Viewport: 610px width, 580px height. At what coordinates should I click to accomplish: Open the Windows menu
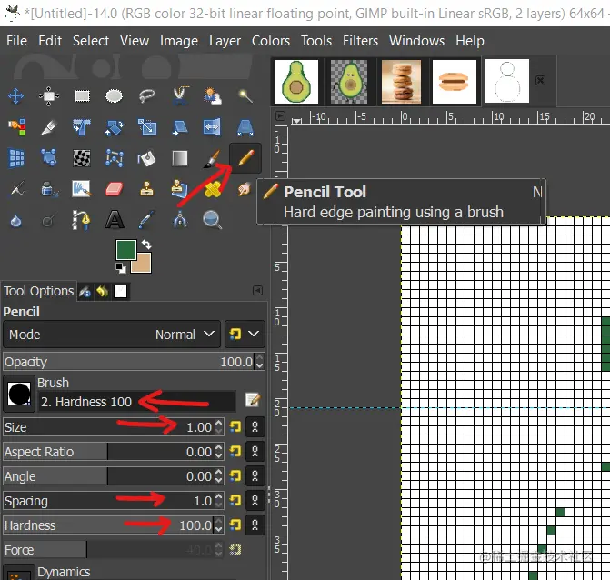[416, 41]
